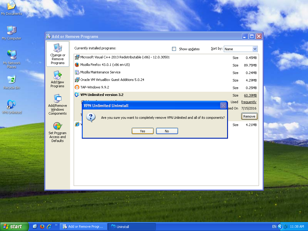
Task: Click the 89.75MB size value for Firefox
Action: (x=250, y=65)
